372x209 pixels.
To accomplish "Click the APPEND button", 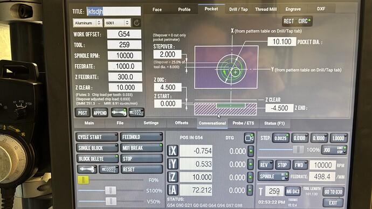I will click(100, 113).
